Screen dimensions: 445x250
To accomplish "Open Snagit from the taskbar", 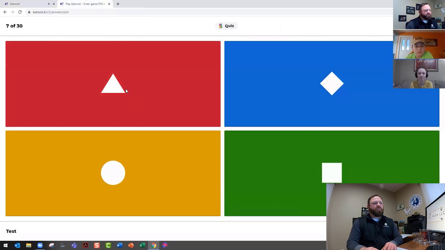I will 97,245.
